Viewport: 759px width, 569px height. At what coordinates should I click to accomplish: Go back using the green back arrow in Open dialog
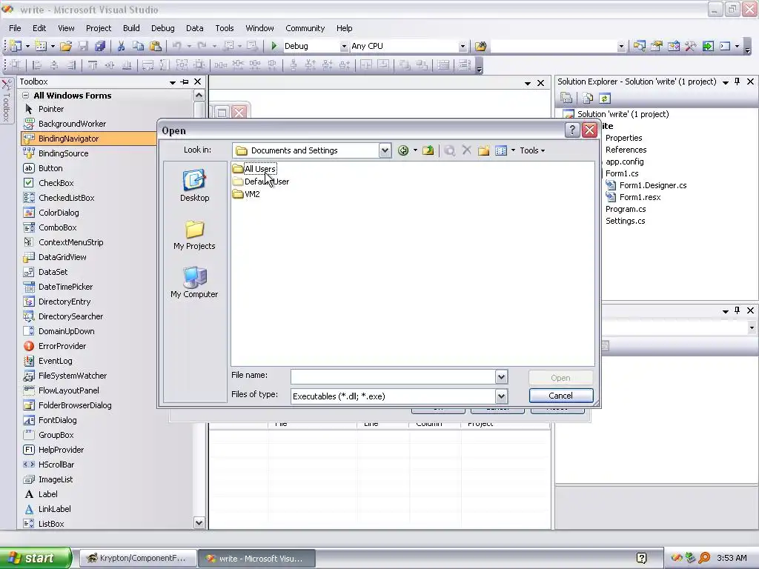[402, 150]
